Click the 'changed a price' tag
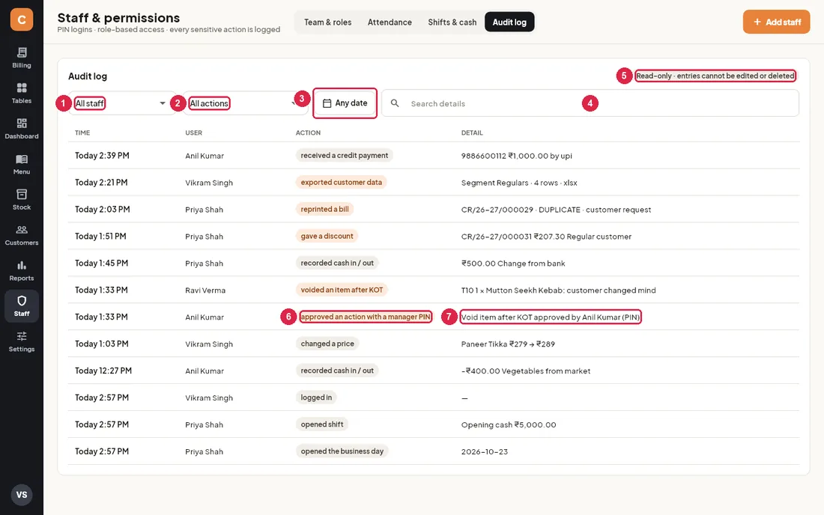The image size is (824, 515). (x=327, y=344)
